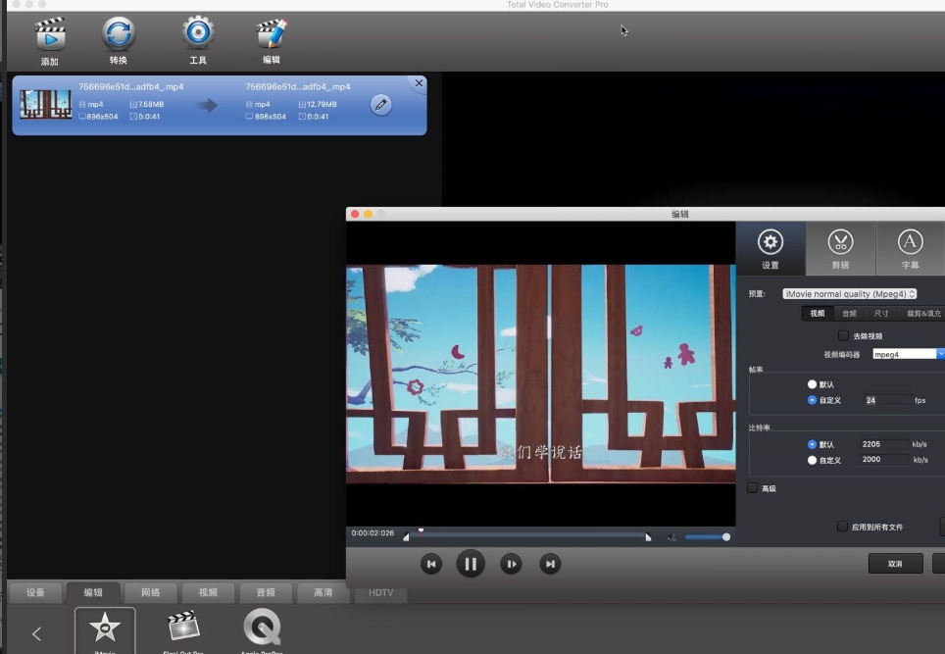Select 自定义 frame rate radio button
The image size is (945, 654).
coord(812,400)
